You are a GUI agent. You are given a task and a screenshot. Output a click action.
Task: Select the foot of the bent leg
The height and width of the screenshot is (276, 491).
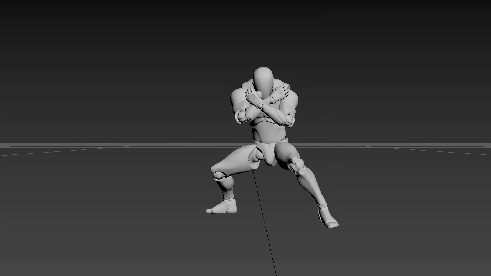coord(222,206)
